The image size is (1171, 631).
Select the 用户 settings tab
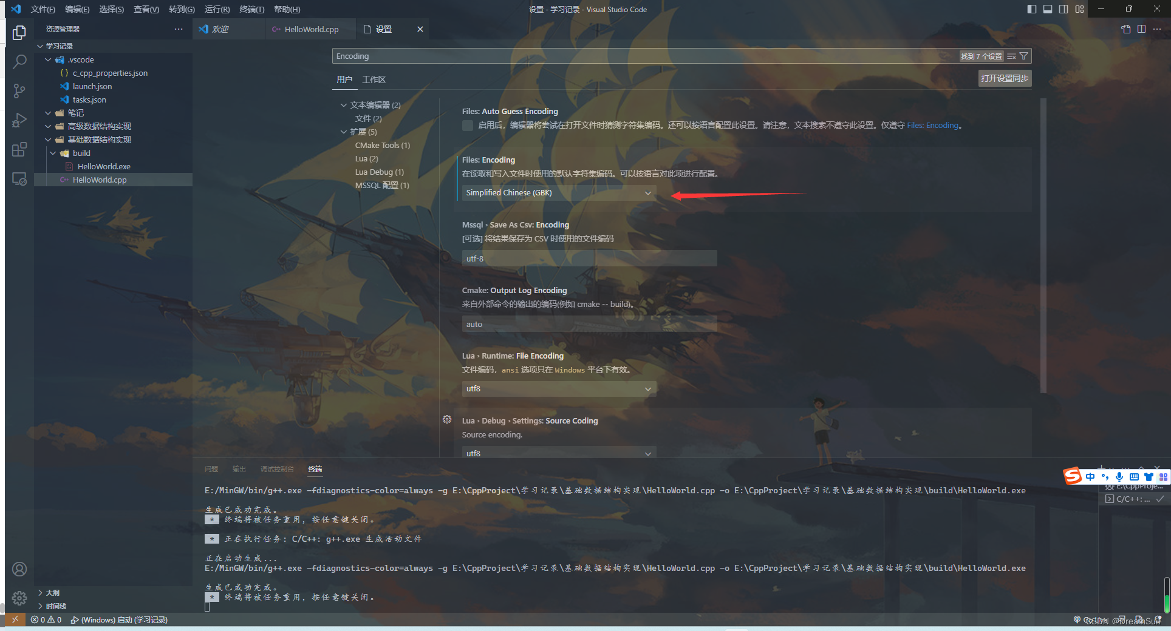click(x=344, y=79)
